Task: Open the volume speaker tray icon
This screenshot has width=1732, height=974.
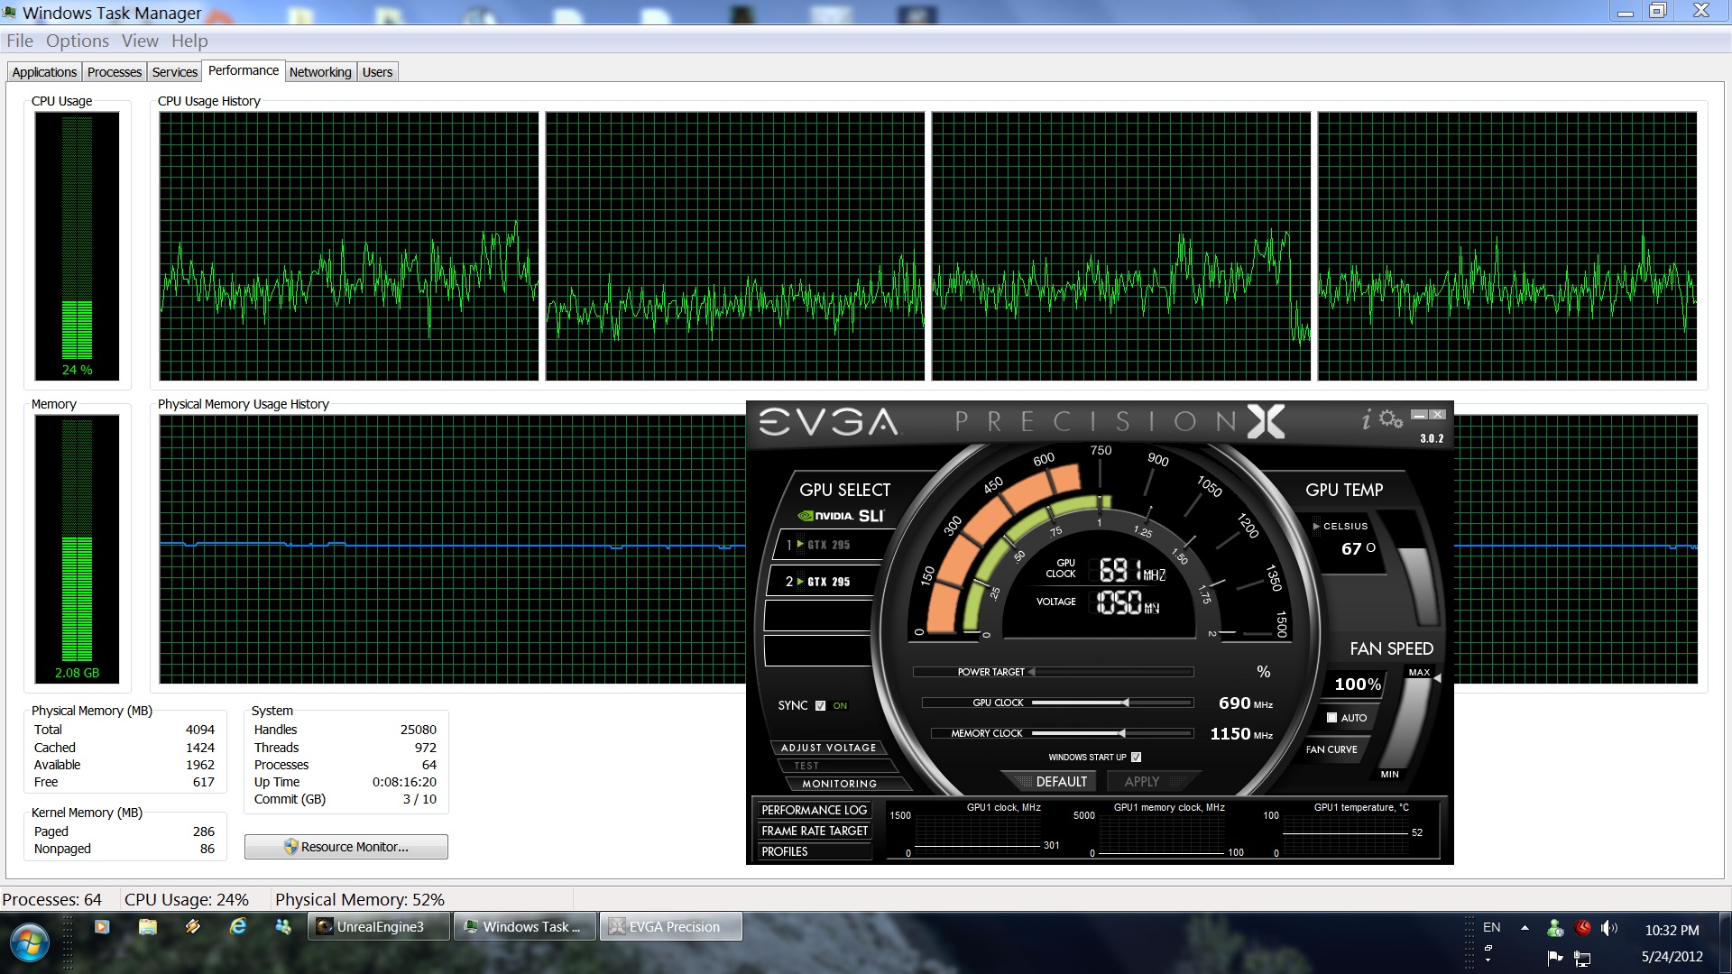Action: click(x=1608, y=928)
